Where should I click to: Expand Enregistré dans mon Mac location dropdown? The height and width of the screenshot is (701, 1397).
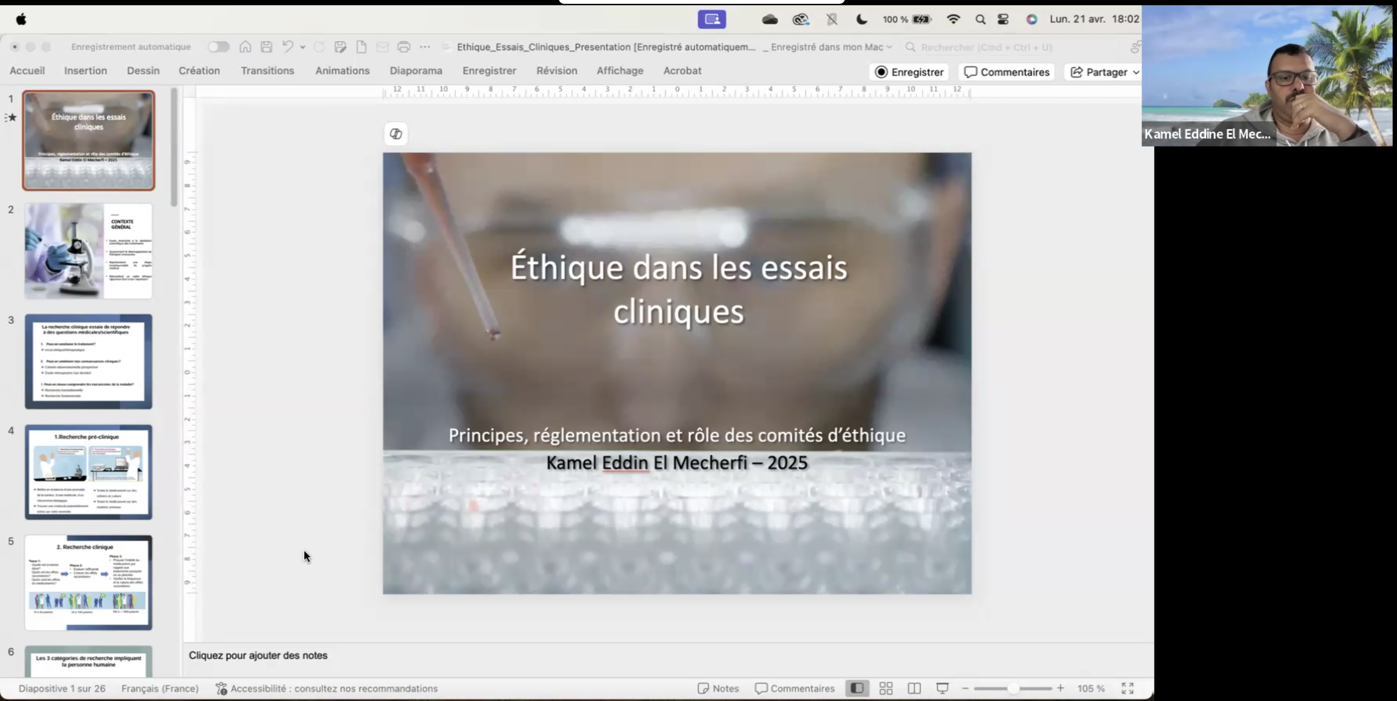[889, 47]
